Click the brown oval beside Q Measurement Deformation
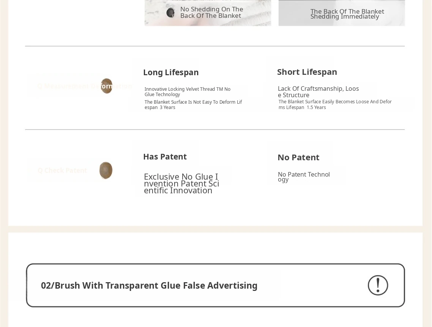Screen dimensions: 432x327 (107, 86)
